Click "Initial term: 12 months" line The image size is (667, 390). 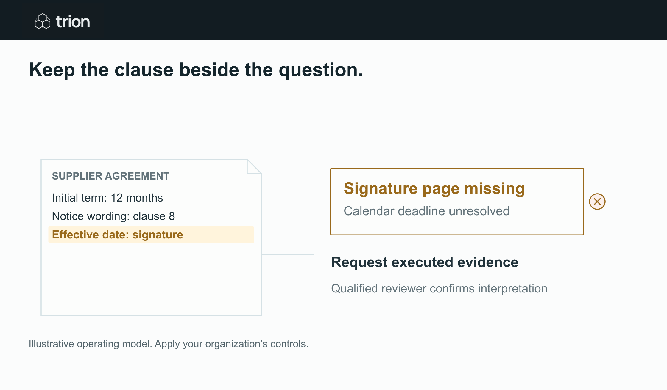click(107, 198)
